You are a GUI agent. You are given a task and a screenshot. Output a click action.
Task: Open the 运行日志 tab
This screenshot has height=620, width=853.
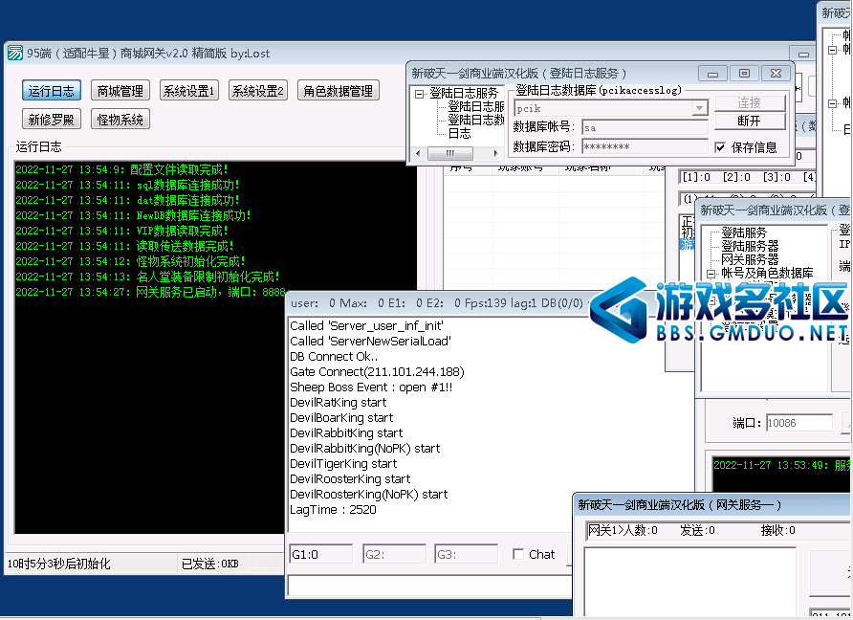pos(51,90)
